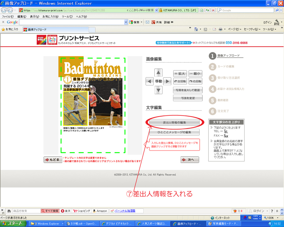Click the スタート button on taskbar
284x227 pixels.
(13, 224)
